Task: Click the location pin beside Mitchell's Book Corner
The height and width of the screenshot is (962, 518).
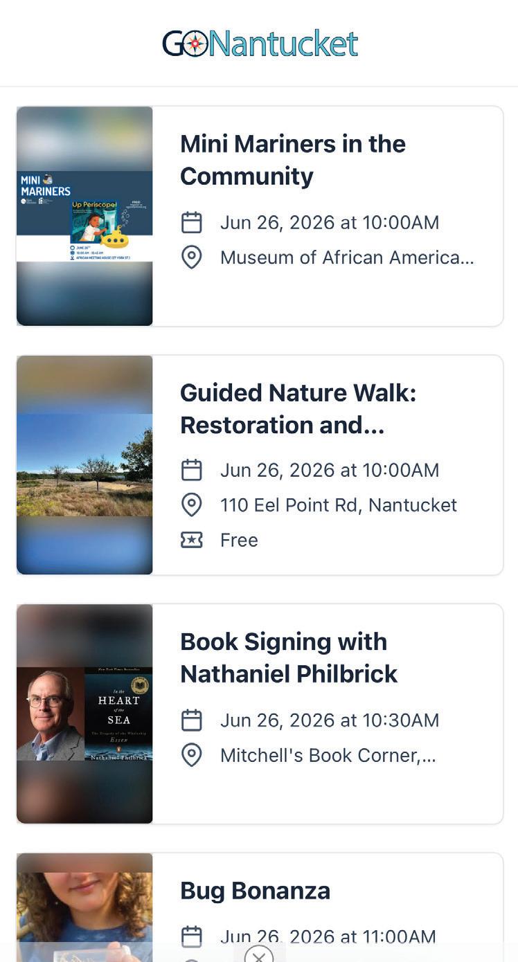Action: [x=191, y=755]
